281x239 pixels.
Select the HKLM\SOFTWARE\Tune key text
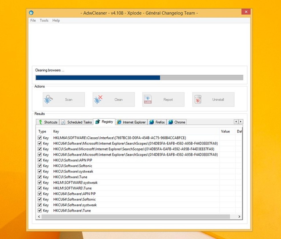(73, 188)
